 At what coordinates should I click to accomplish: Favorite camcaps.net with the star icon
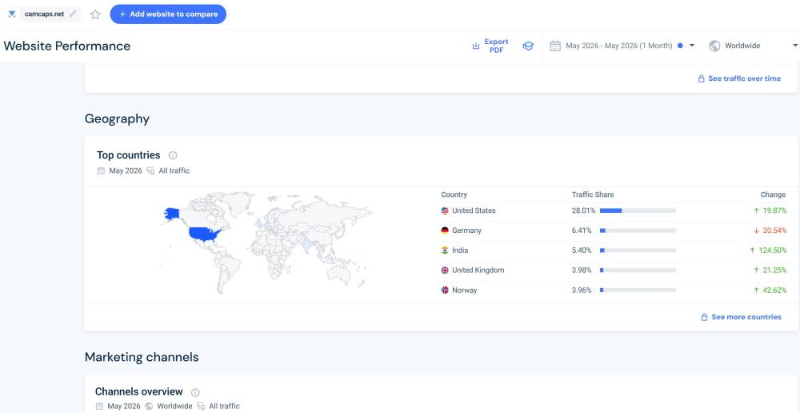click(95, 14)
